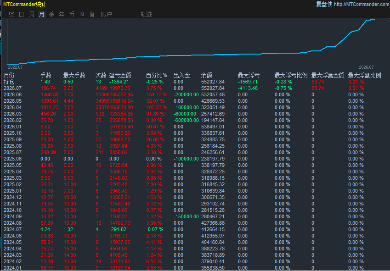Open the http://MTCommander.com link

362,4
